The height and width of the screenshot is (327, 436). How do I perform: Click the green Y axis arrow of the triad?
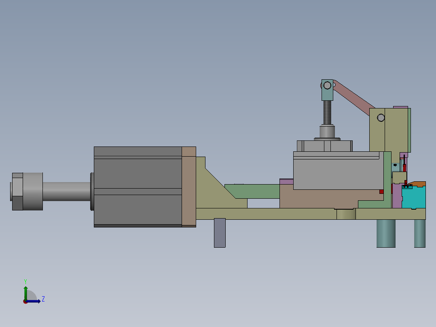pos(25,293)
